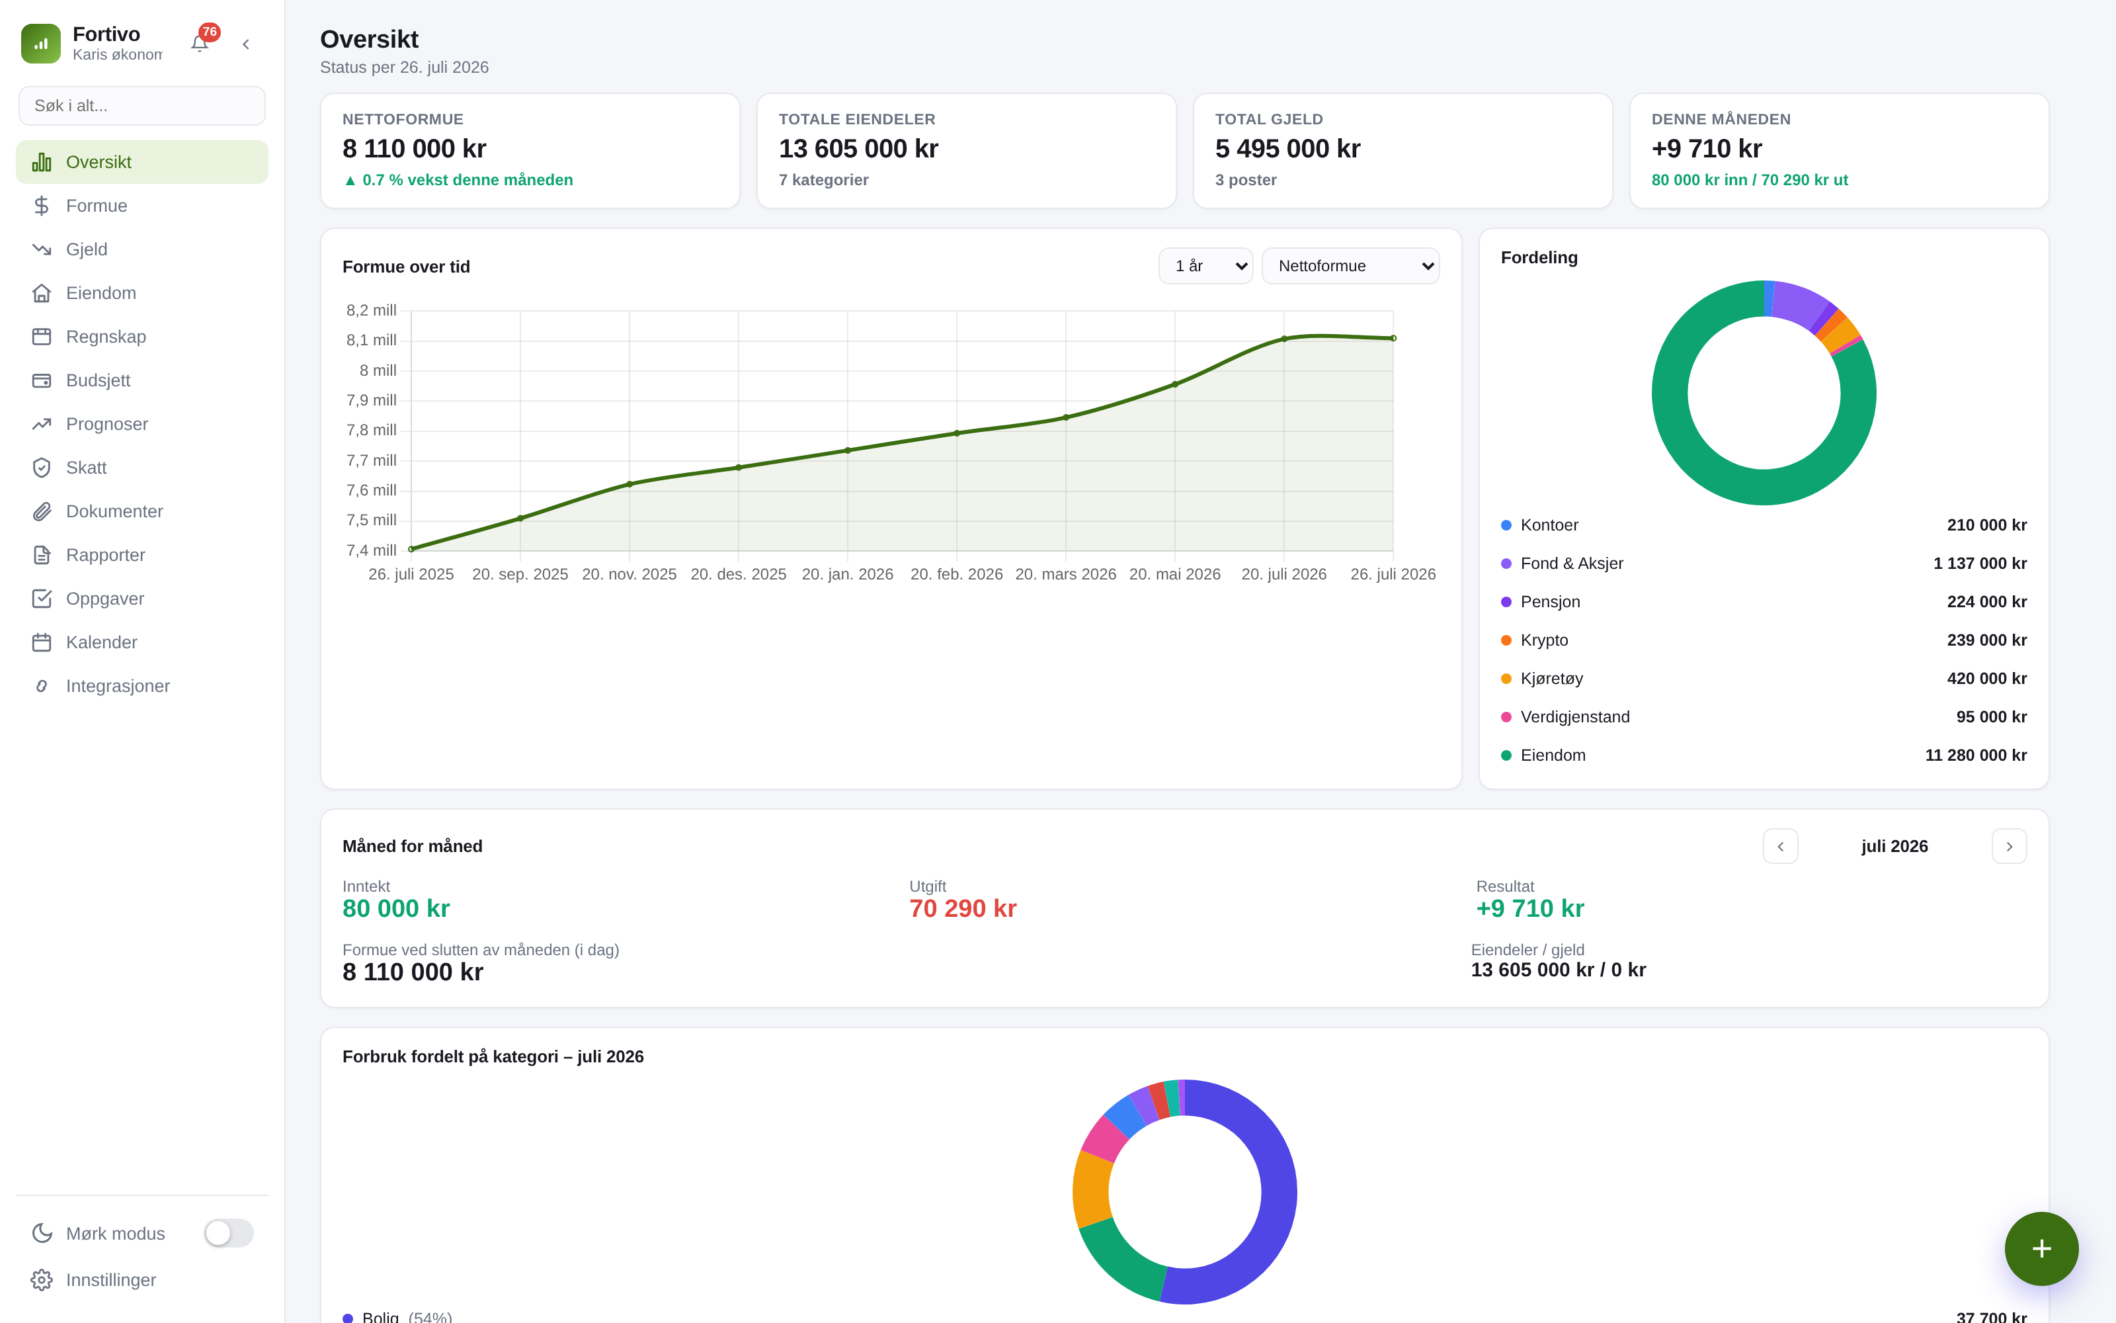The height and width of the screenshot is (1323, 2116).
Task: Open Formue page
Action: [142, 206]
